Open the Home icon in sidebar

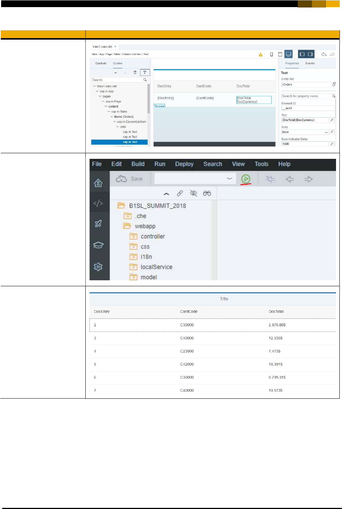click(98, 183)
